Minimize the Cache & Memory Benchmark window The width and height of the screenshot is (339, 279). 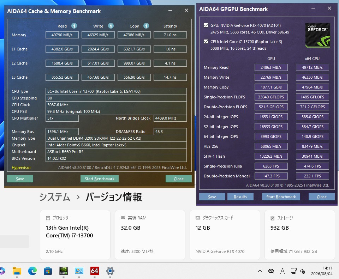pos(170,10)
